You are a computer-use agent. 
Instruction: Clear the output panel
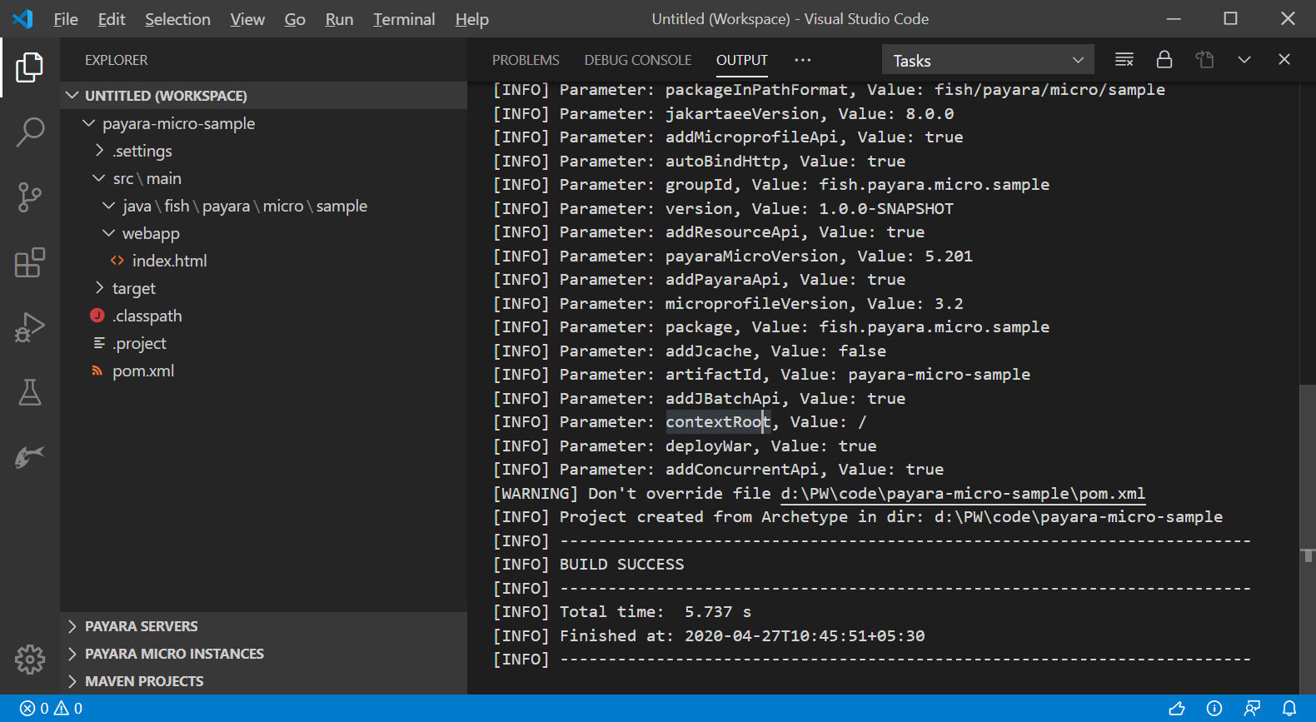click(x=1124, y=60)
